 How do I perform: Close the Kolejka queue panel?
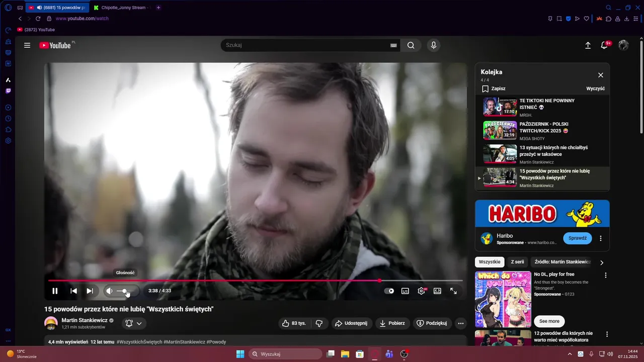600,75
